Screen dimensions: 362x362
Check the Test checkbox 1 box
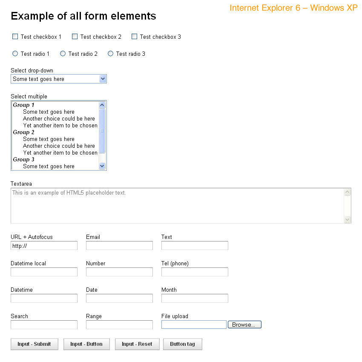coord(15,37)
